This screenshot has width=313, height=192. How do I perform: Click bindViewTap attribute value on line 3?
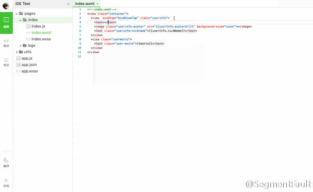(128, 18)
